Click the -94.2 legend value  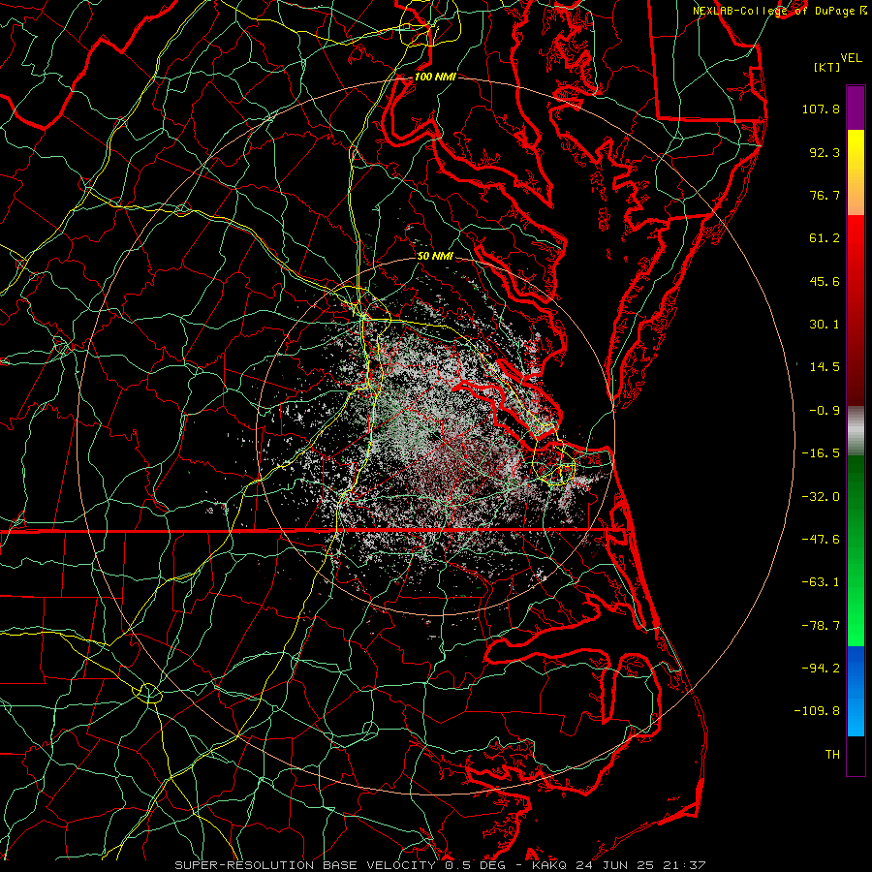tap(821, 669)
